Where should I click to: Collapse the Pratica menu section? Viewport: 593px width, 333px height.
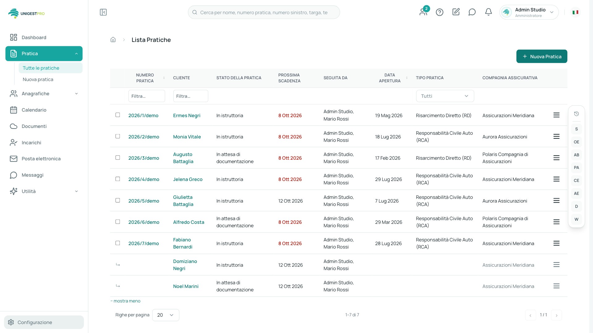(44, 54)
